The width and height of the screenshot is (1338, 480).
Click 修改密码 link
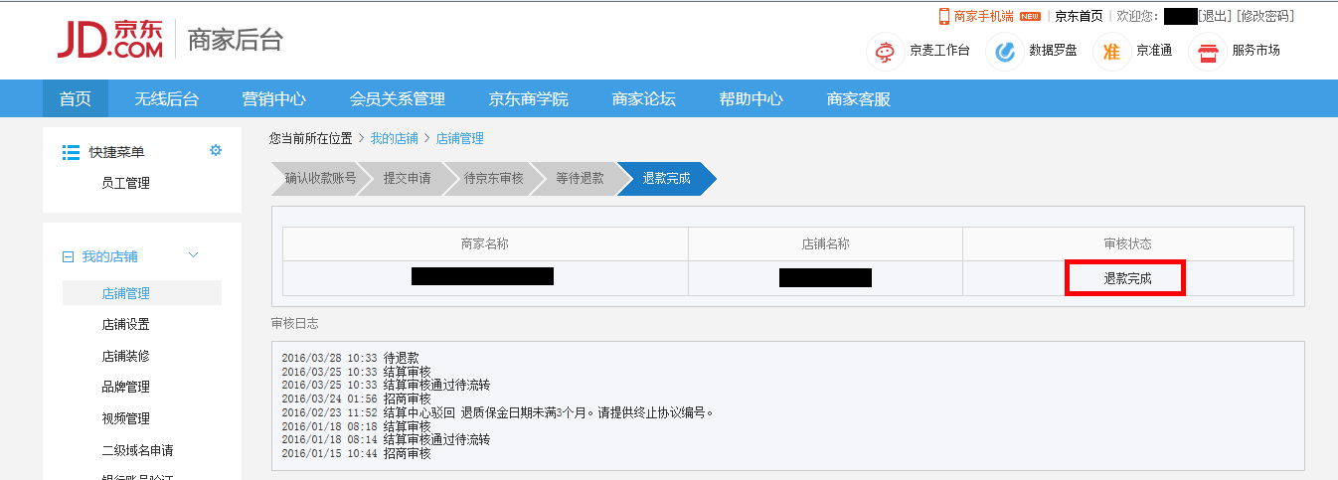[1264, 16]
